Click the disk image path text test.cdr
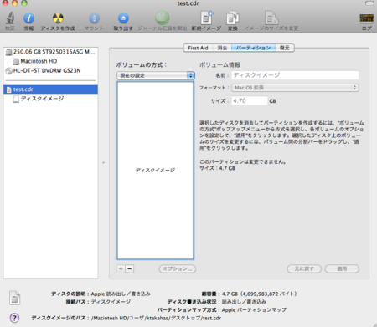Image resolution: width=377 pixels, height=327 pixels. 156,318
